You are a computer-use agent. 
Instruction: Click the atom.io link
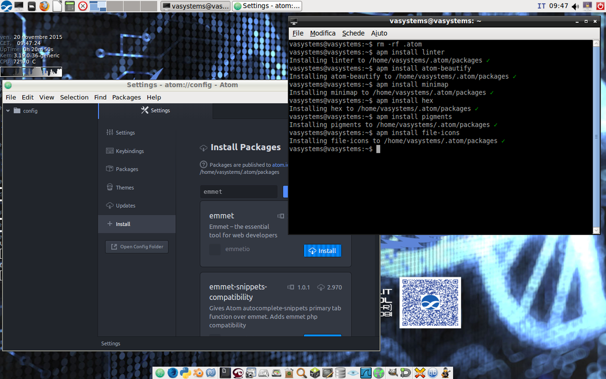pyautogui.click(x=279, y=165)
